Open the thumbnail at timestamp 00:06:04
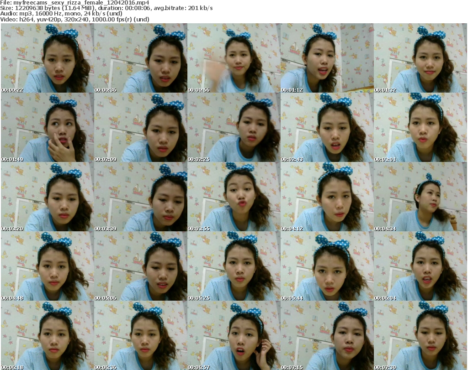 420,266
